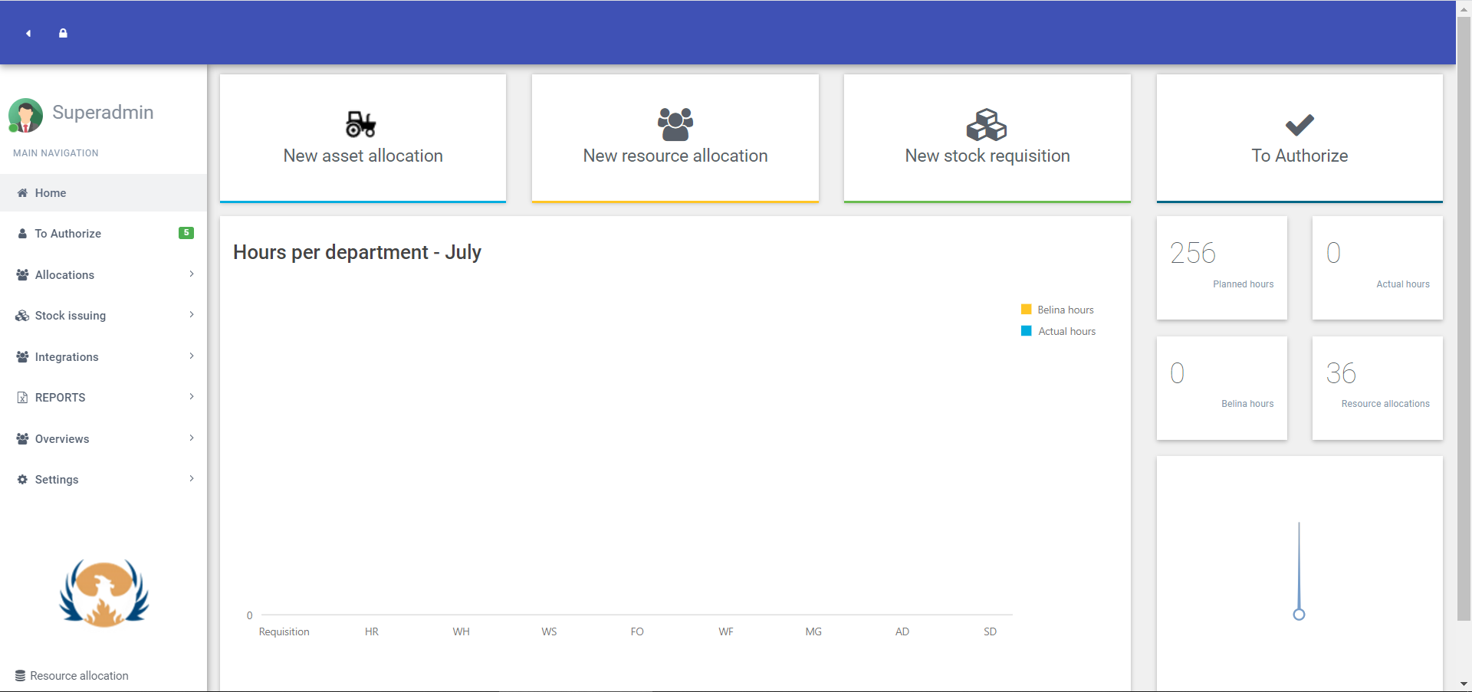Collapse sidebar with the left arrow icon
Viewport: 1472px width, 692px height.
tap(28, 33)
